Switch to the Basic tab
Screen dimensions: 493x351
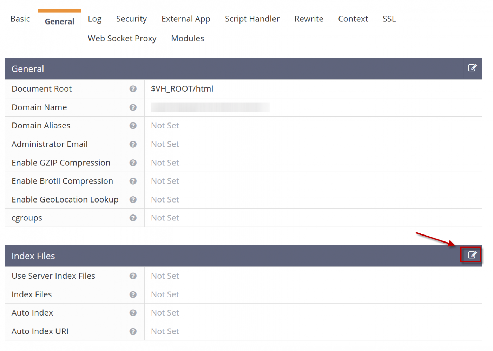20,19
